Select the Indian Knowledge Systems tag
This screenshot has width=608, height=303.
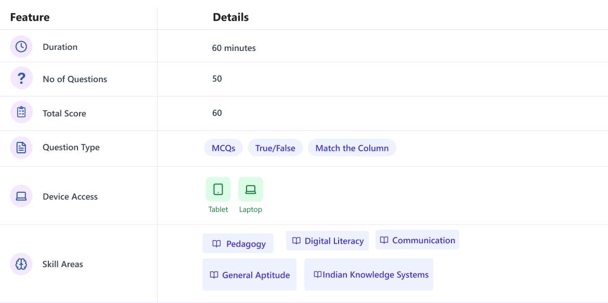369,274
